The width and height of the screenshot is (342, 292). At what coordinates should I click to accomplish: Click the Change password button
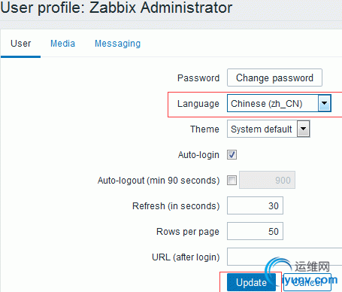click(x=274, y=78)
